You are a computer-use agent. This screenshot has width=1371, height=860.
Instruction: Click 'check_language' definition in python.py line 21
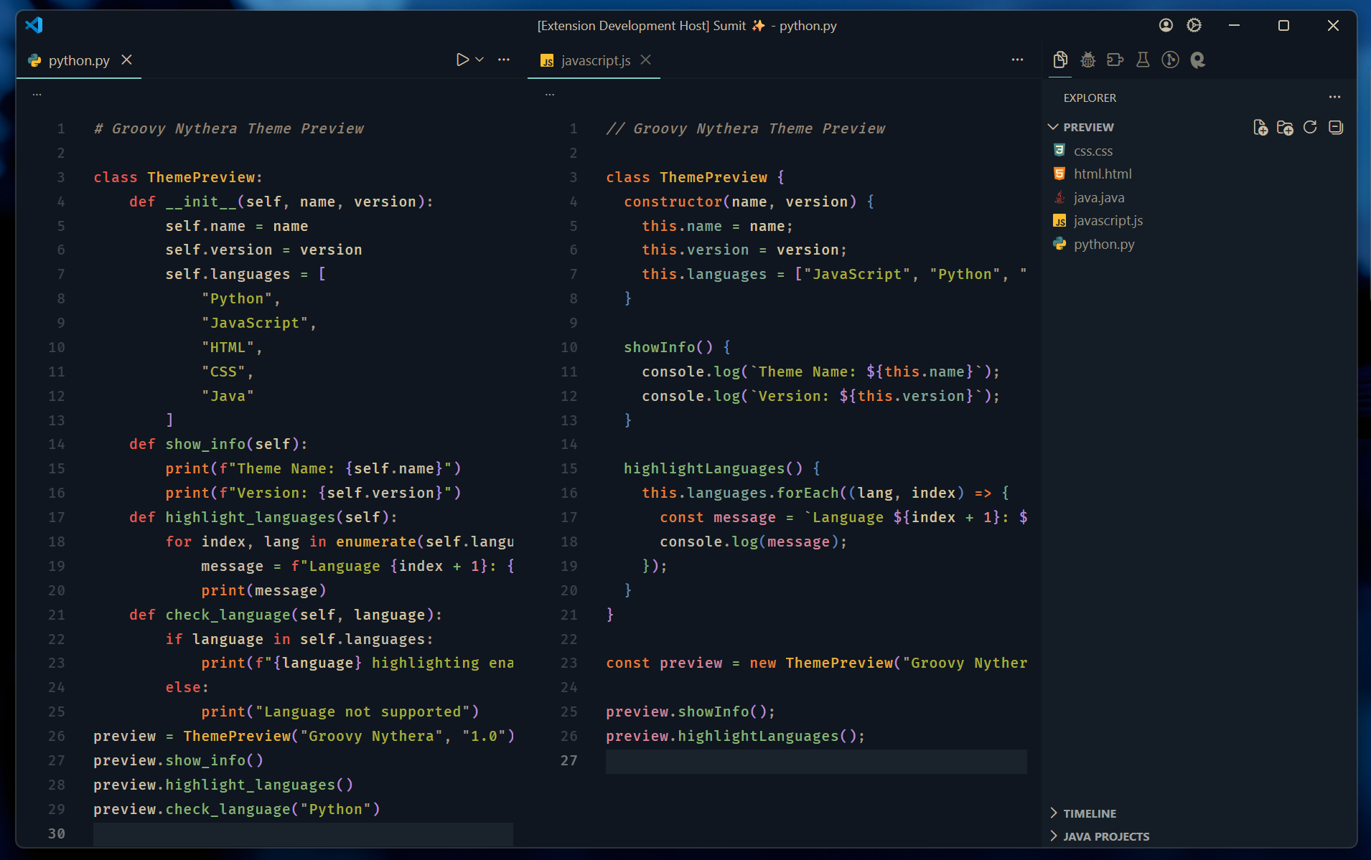[x=228, y=615]
